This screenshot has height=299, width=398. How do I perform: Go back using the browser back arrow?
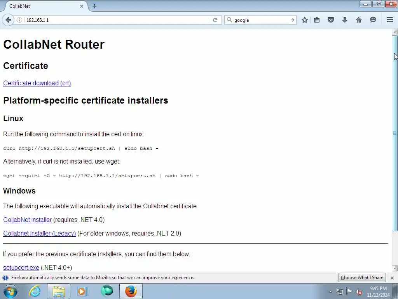pyautogui.click(x=8, y=20)
